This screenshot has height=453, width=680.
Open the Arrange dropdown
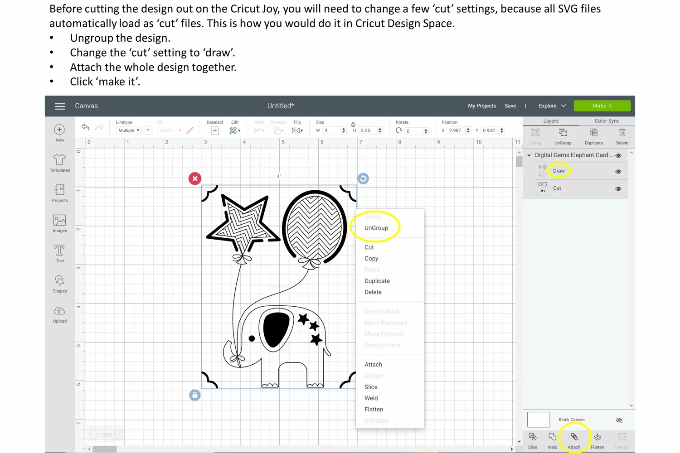click(x=278, y=130)
